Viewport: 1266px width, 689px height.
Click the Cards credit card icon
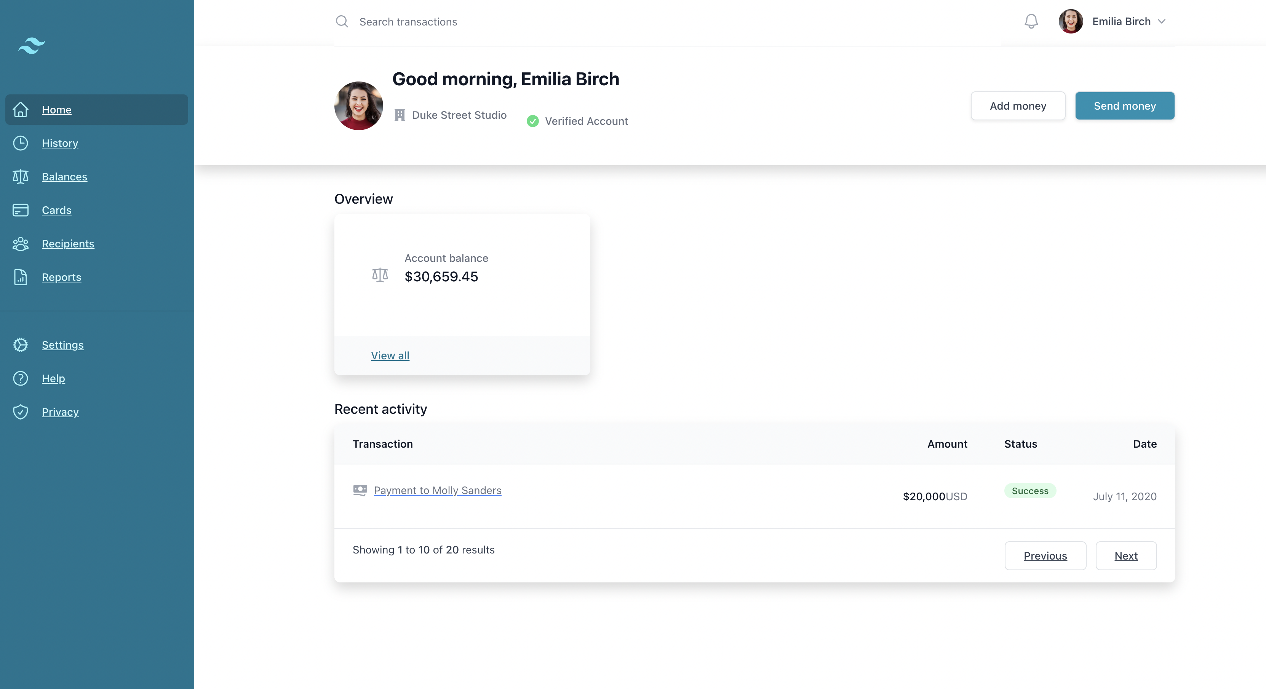[x=20, y=210]
